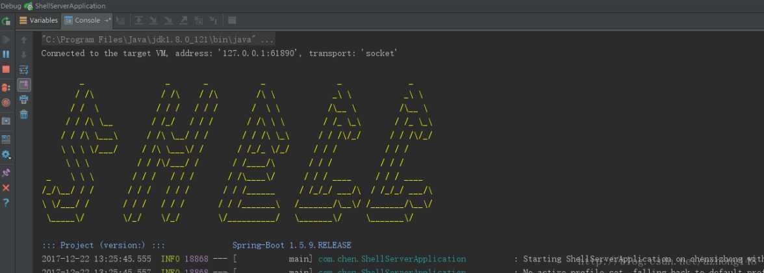Image resolution: width=764 pixels, height=273 pixels.
Task: Pause the running program
Action: [6, 54]
